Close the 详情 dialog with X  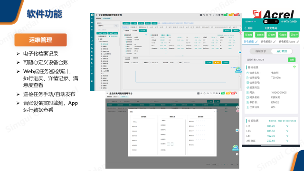214,112
